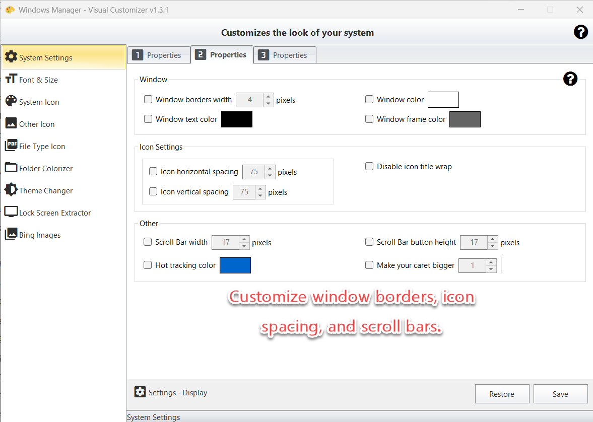Decrease Icon horizontal spacing with down arrow
The height and width of the screenshot is (422, 593).
[x=270, y=175]
